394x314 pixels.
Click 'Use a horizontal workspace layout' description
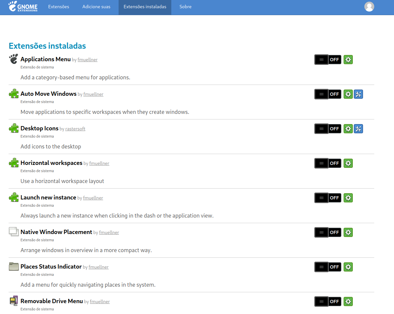(x=62, y=181)
